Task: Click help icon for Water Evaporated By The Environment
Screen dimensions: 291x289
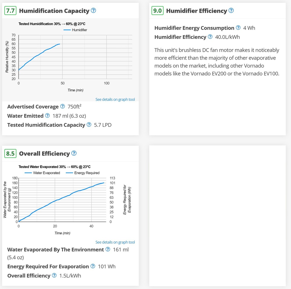Action: [x=108, y=249]
